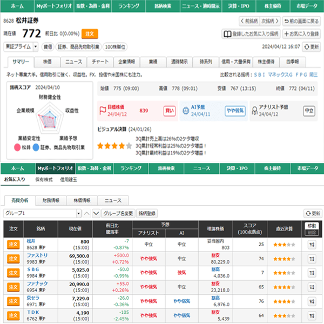Viewport: 324px width, 324px height.
Task: Toggle 移動 mode in table header
Action: [312, 226]
